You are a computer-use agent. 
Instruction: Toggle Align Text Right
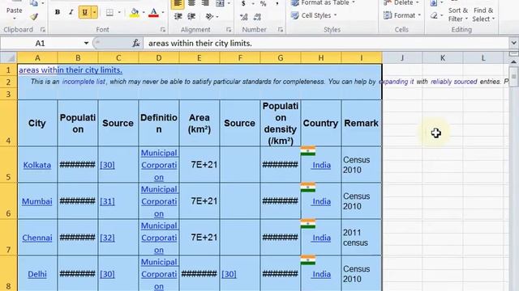[205, 3]
